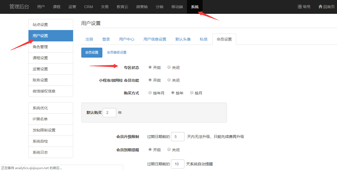The height and width of the screenshot is (171, 337).
Task: Click the 会员升级限制 days input field
Action: pos(178,137)
